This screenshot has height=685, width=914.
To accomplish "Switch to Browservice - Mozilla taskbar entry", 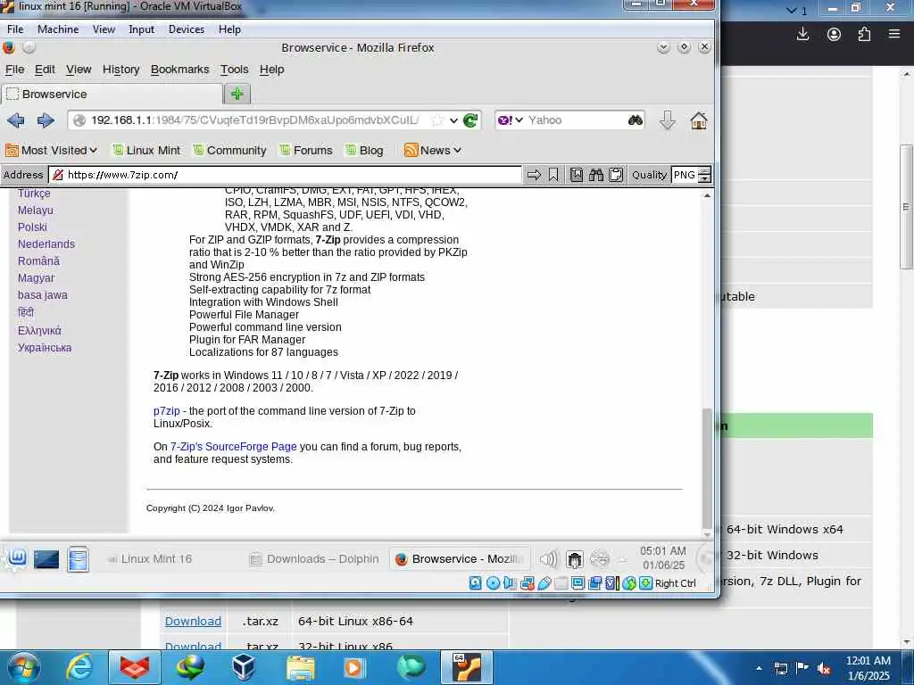I will pyautogui.click(x=461, y=559).
